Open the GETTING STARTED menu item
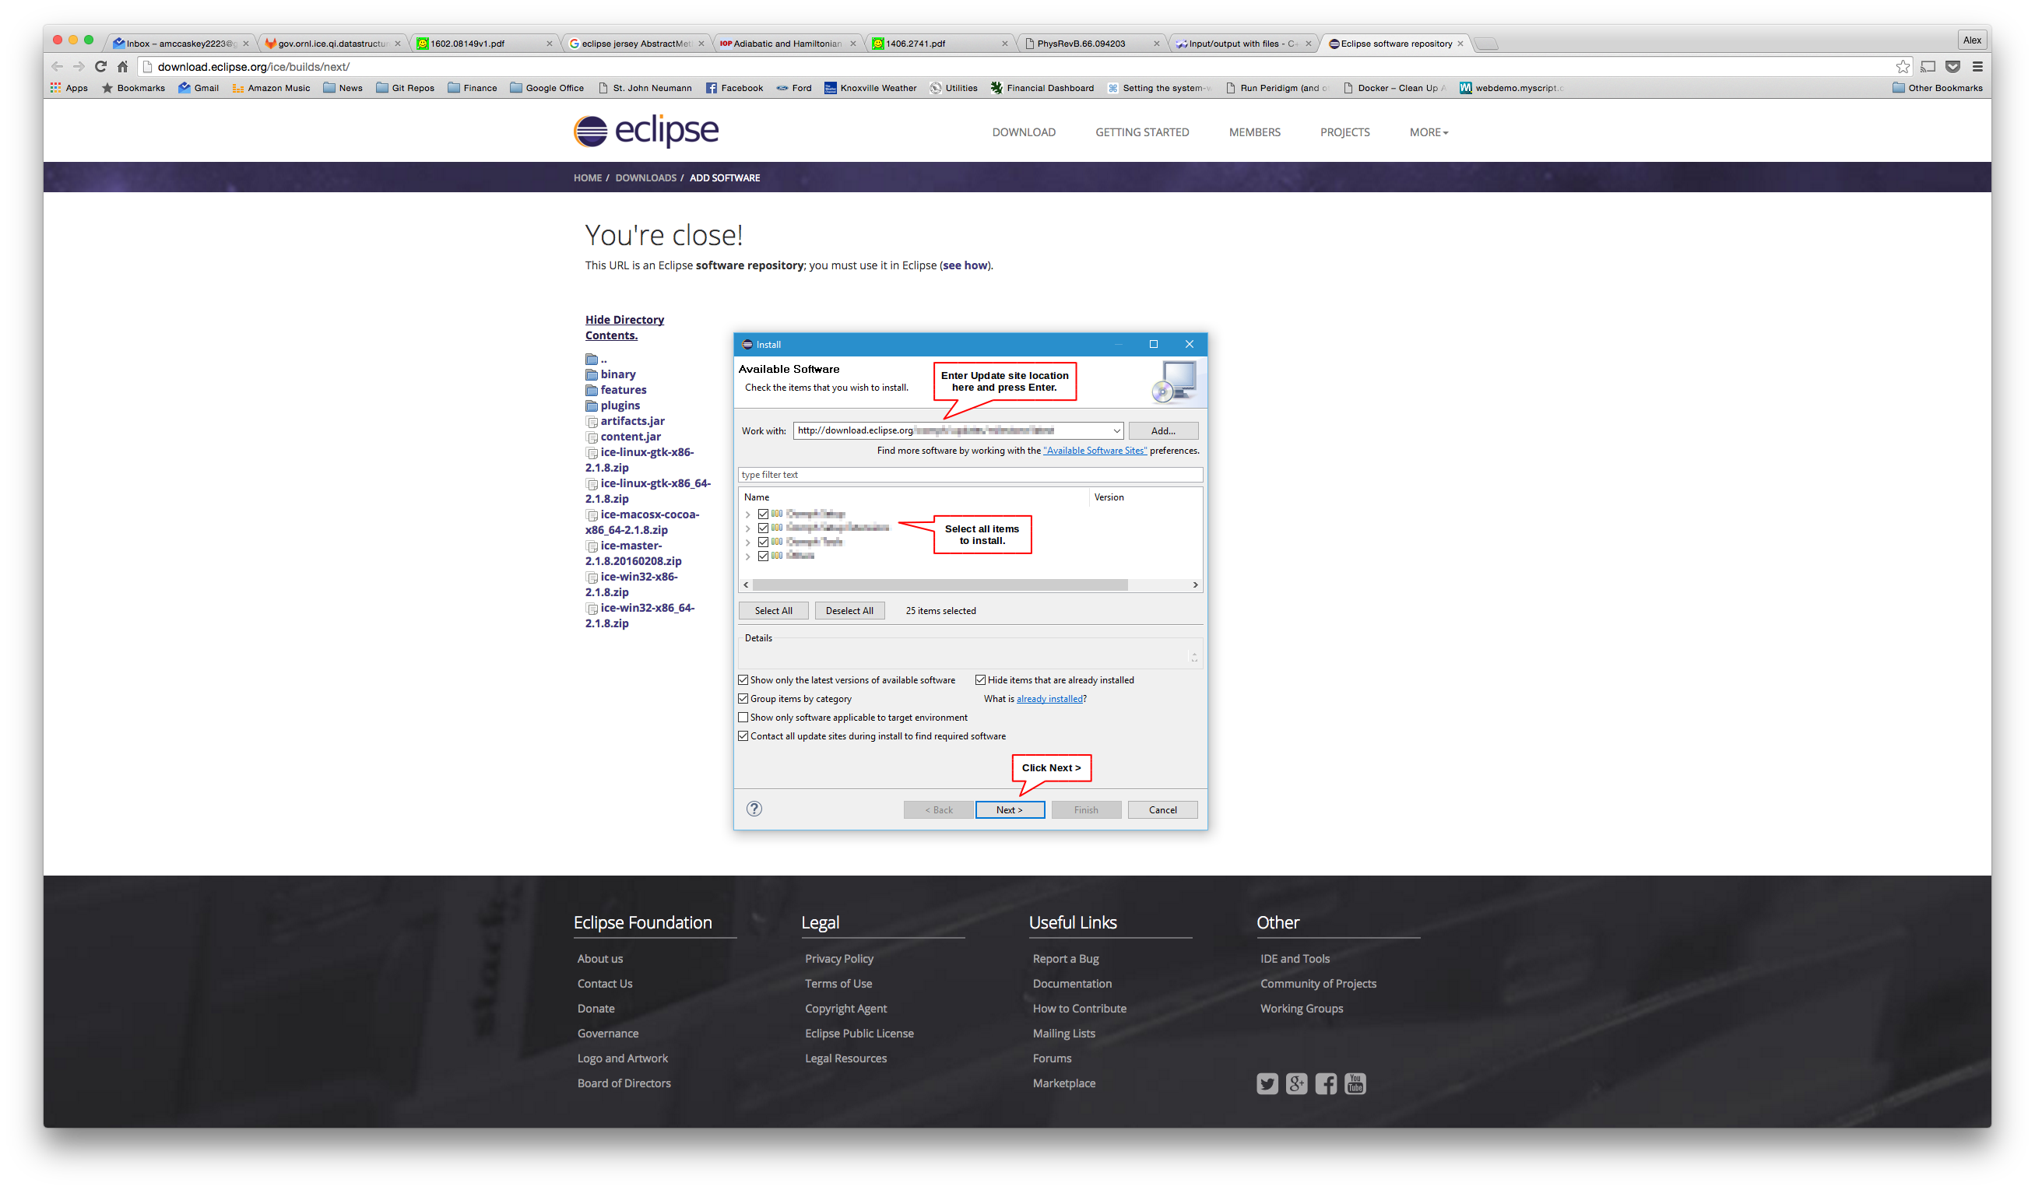 [x=1142, y=132]
